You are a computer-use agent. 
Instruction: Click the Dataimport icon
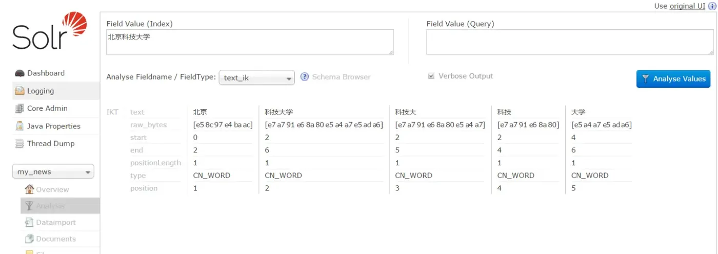click(x=29, y=222)
